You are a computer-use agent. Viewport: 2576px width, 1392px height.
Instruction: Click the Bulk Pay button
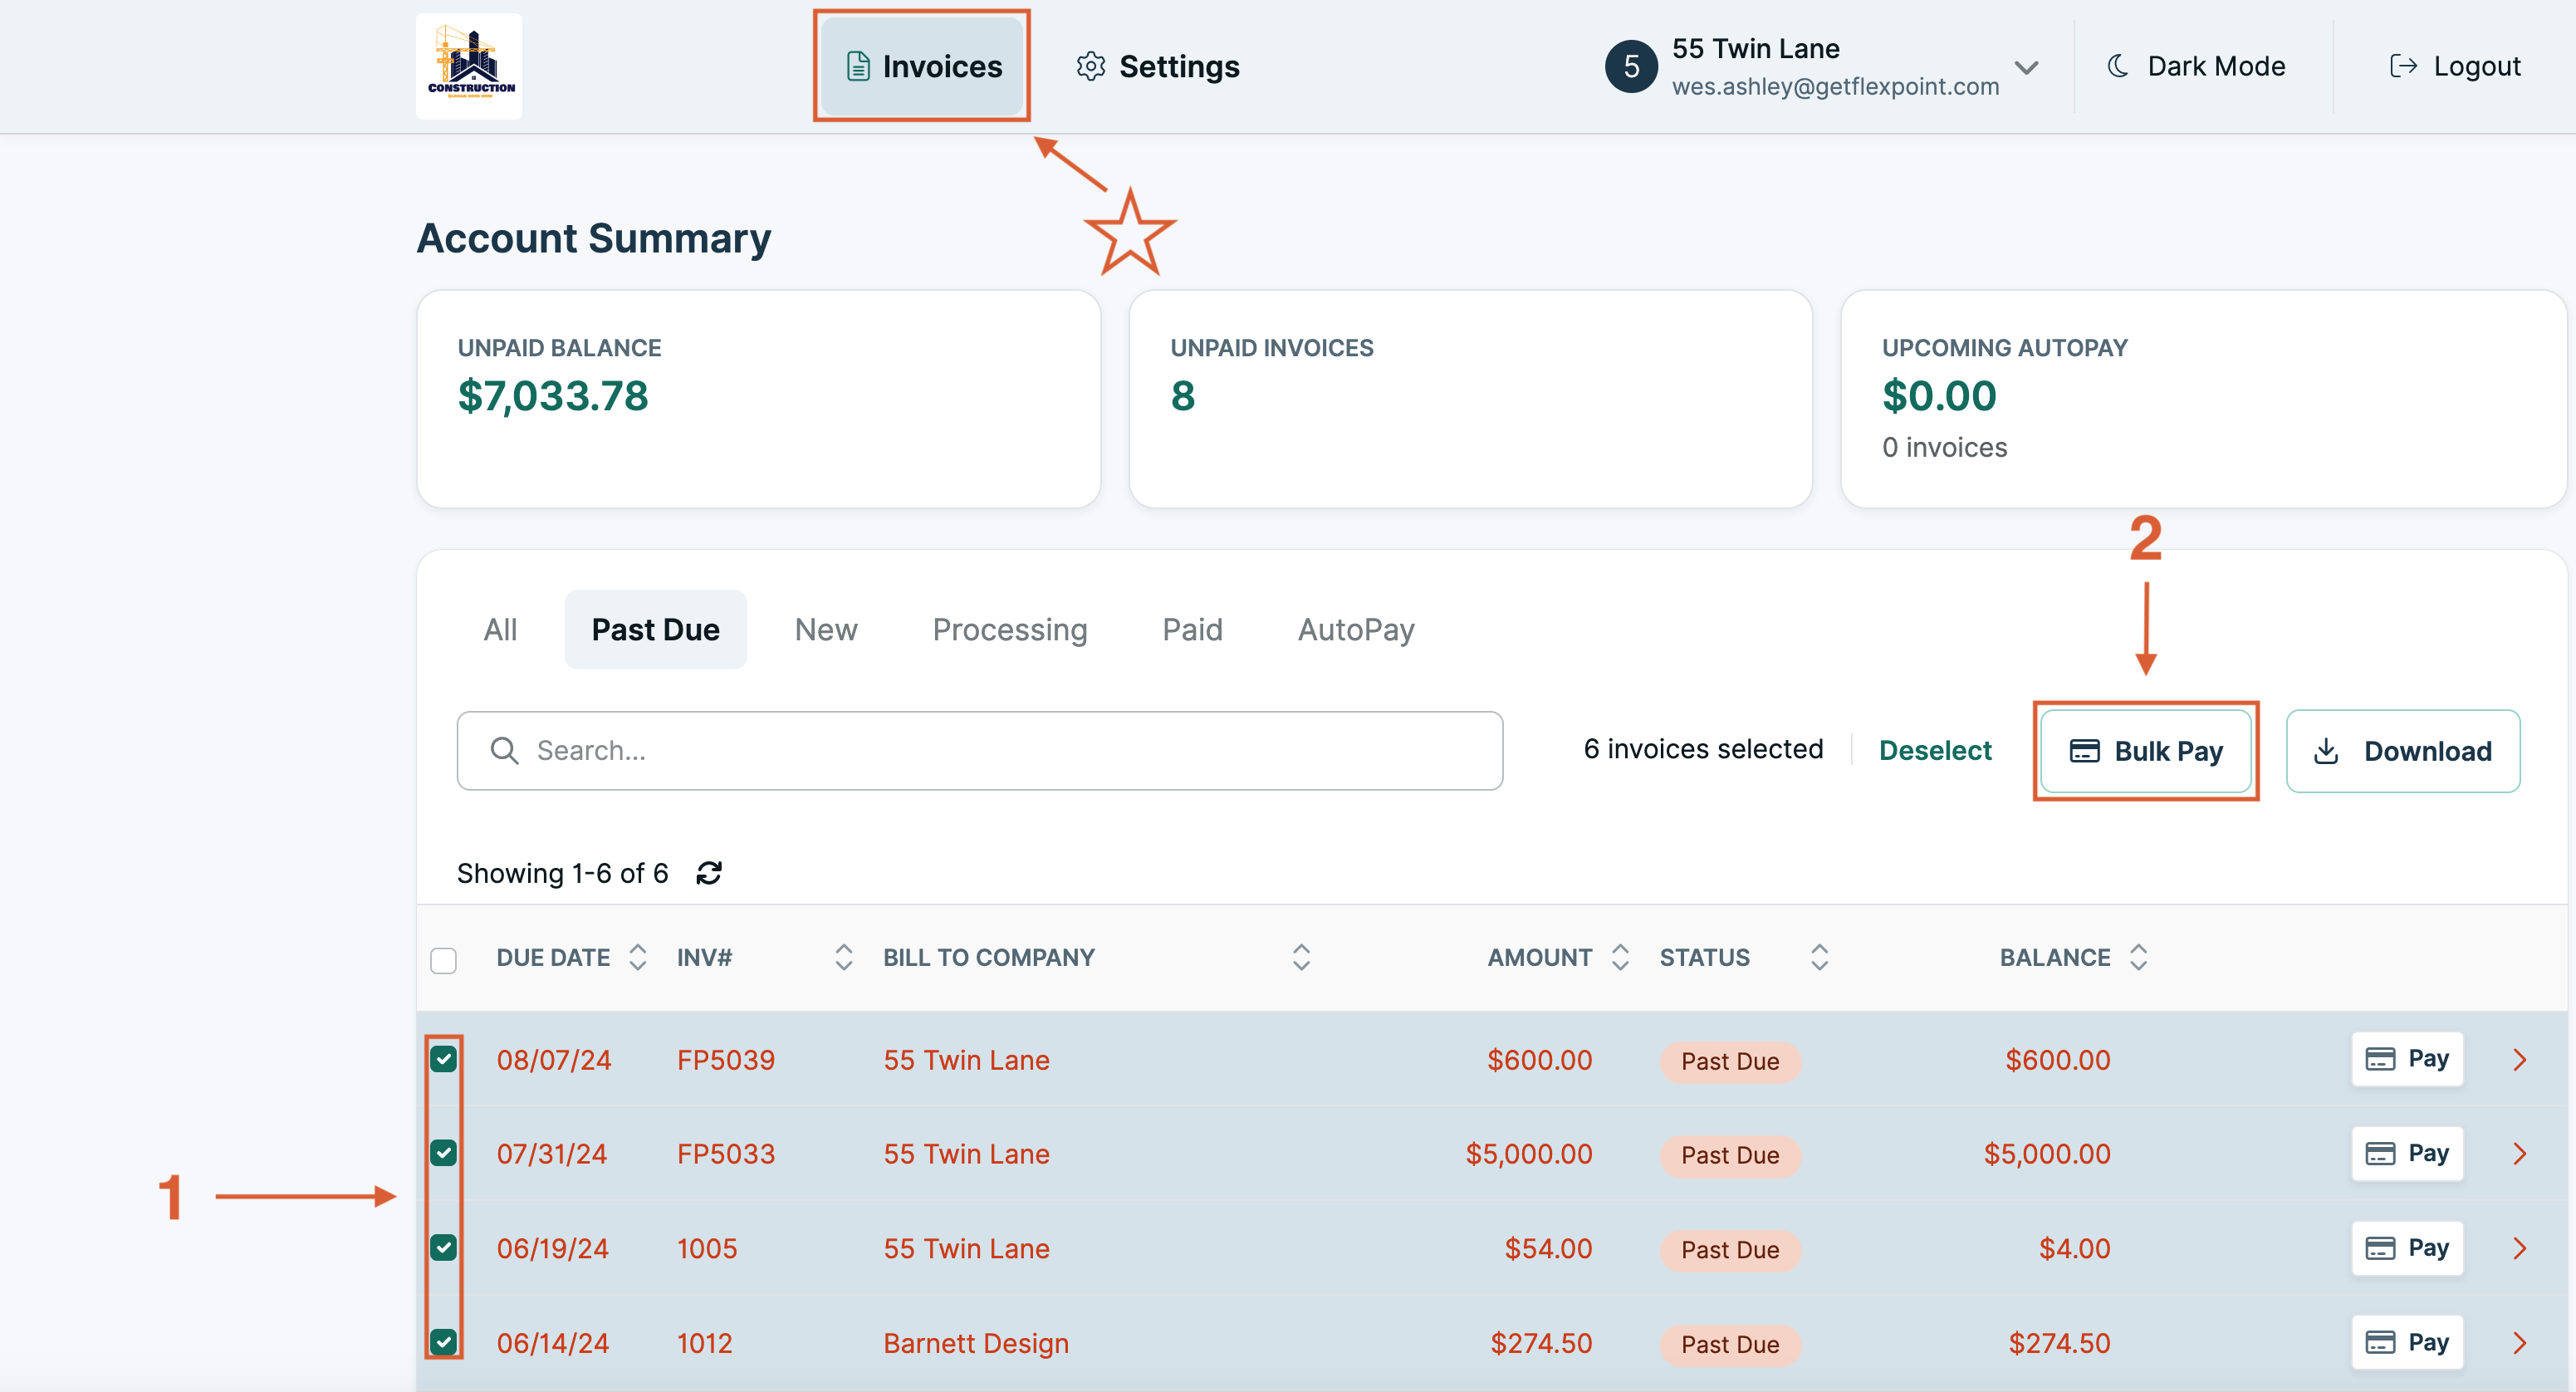[2146, 751]
